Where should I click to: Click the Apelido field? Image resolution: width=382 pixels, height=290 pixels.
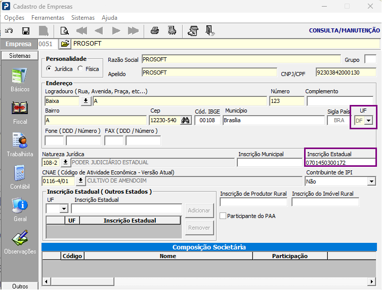click(209, 72)
